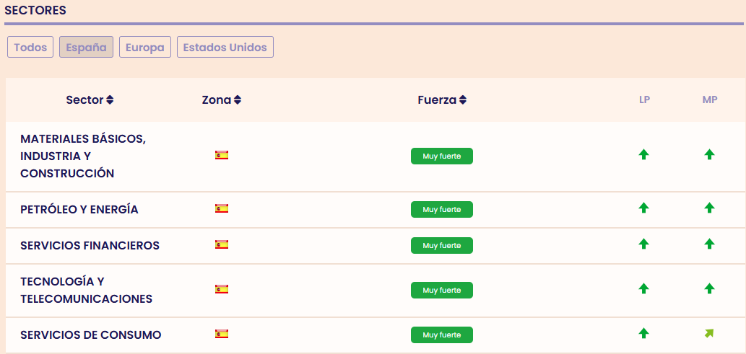Image resolution: width=746 pixels, height=354 pixels.
Task: Open Servicios Financieros sector link
Action: click(90, 246)
